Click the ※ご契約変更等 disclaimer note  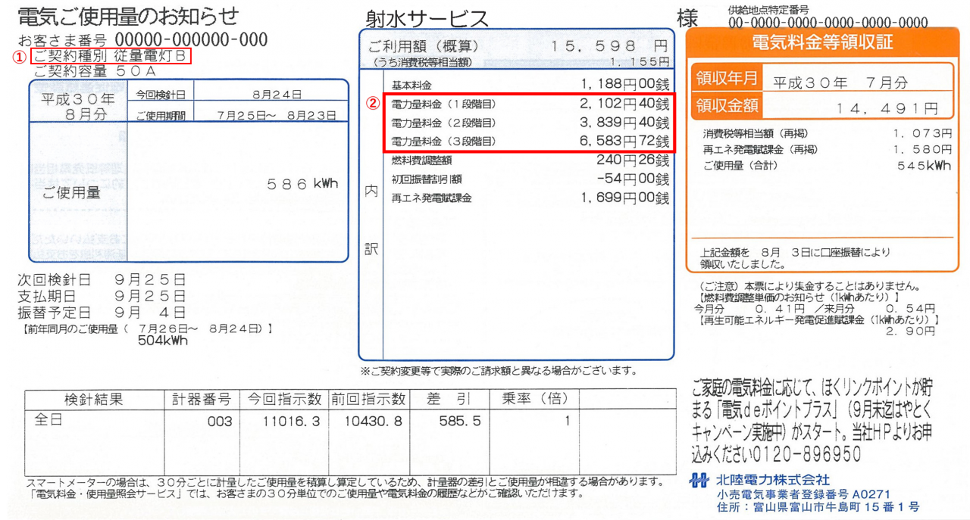(498, 371)
